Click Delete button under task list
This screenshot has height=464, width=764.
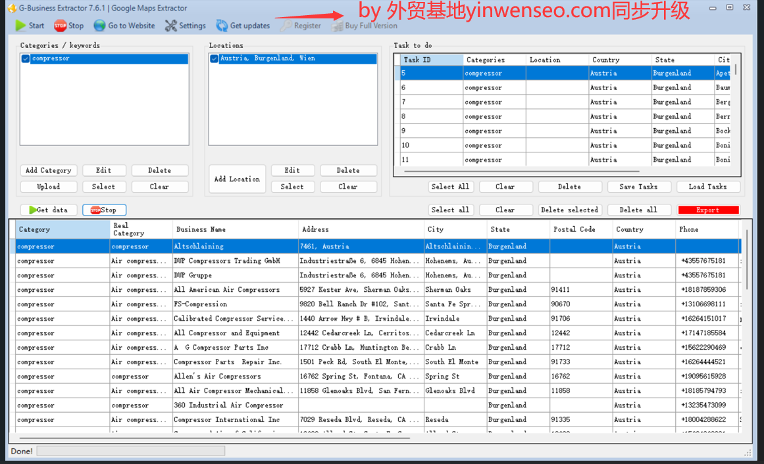click(x=570, y=187)
